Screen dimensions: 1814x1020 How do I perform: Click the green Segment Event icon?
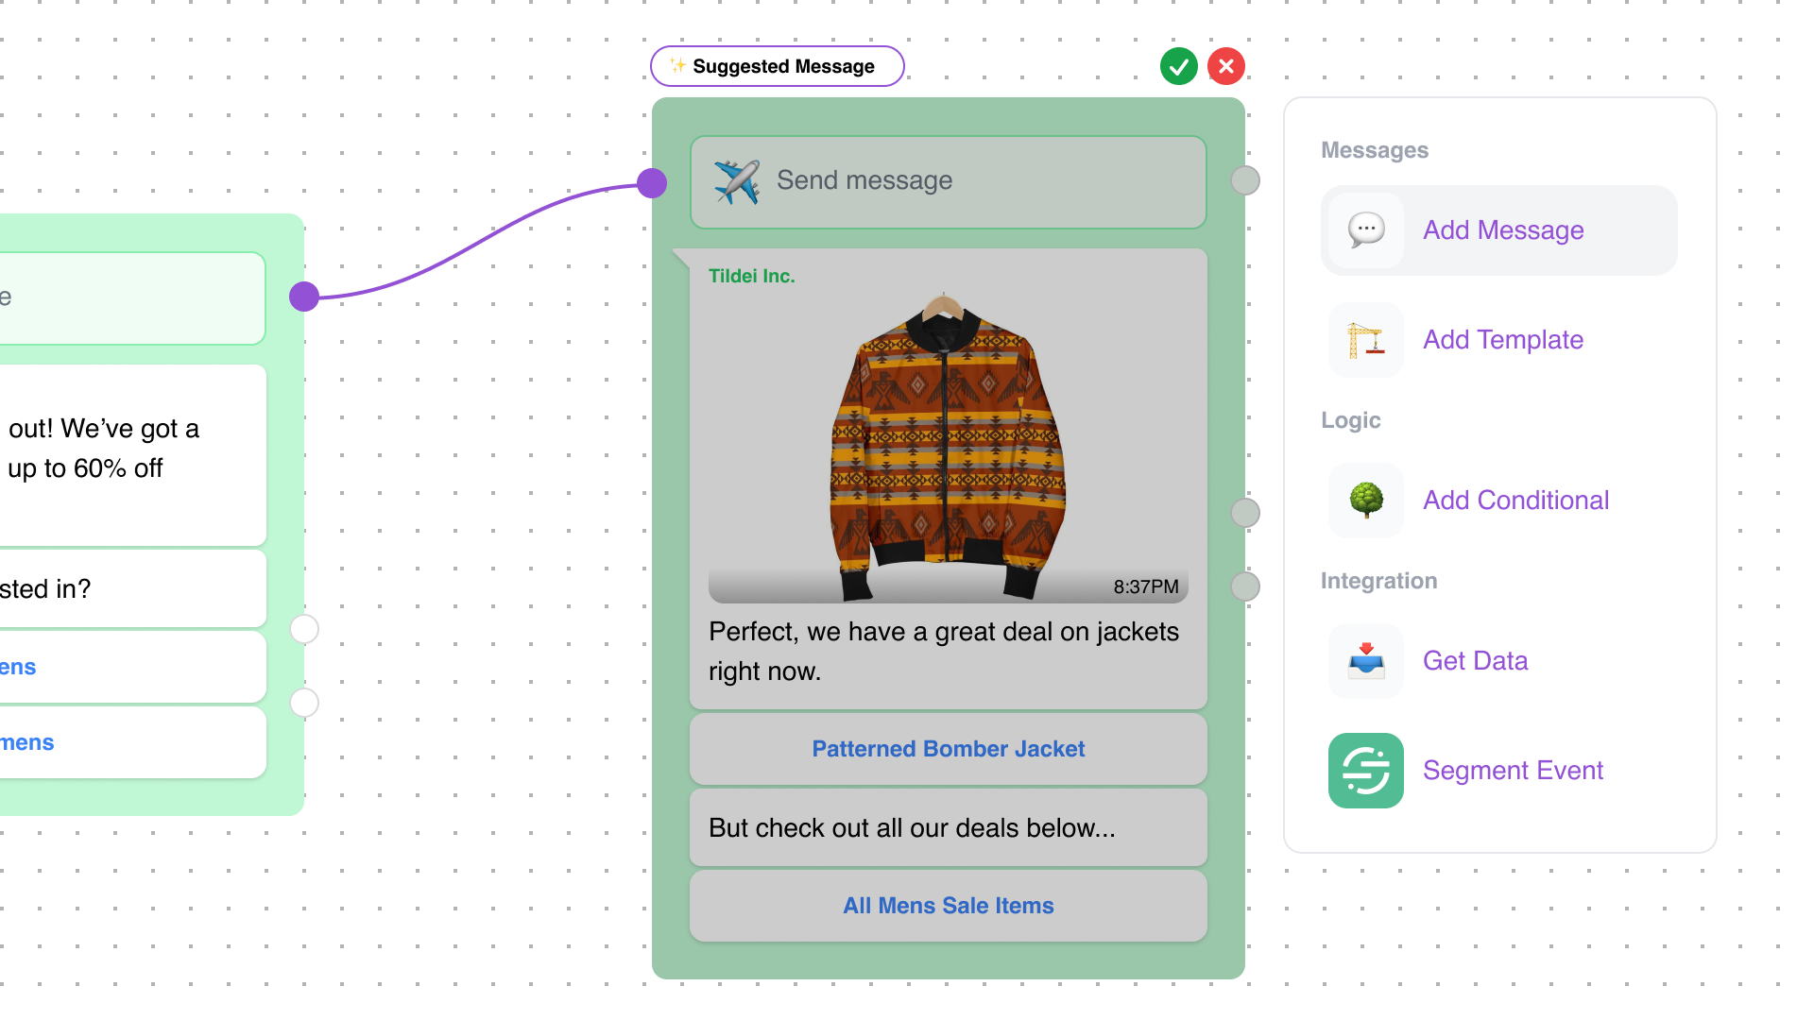coord(1365,771)
